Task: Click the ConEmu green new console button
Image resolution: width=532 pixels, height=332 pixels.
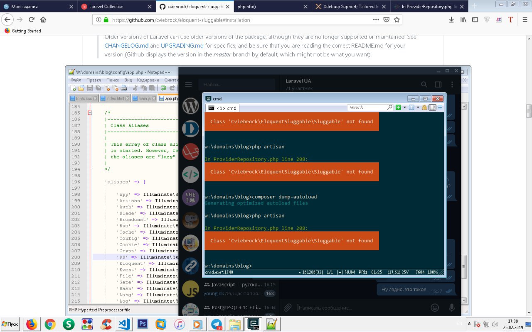Action: click(398, 107)
